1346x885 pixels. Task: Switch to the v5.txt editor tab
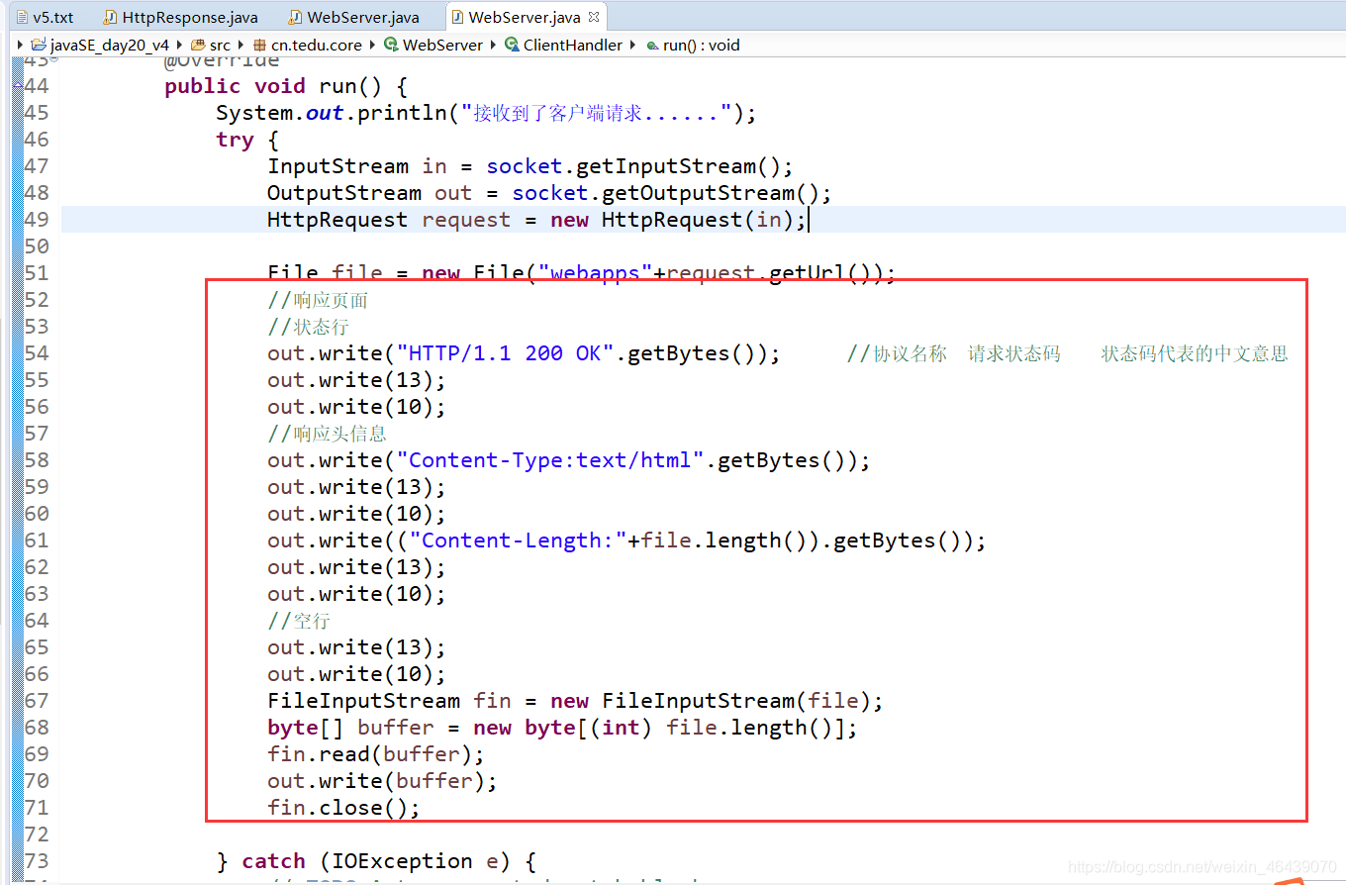[44, 17]
